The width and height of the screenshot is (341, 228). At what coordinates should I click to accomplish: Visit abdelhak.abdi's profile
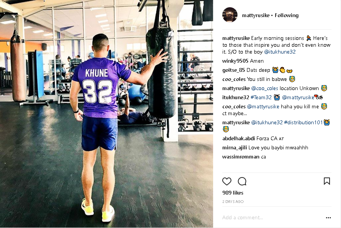239,139
